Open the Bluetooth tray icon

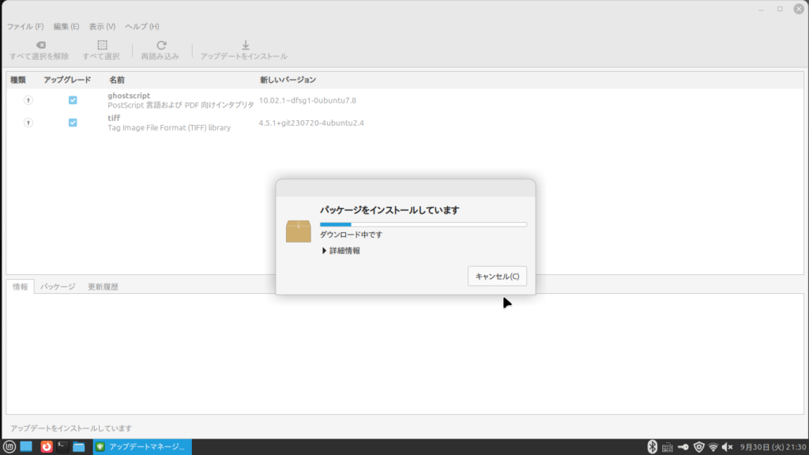pos(652,447)
